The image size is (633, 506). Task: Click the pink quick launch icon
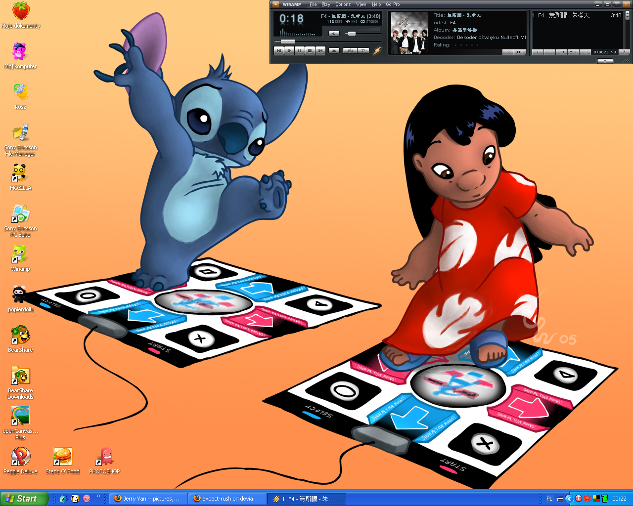click(x=87, y=499)
